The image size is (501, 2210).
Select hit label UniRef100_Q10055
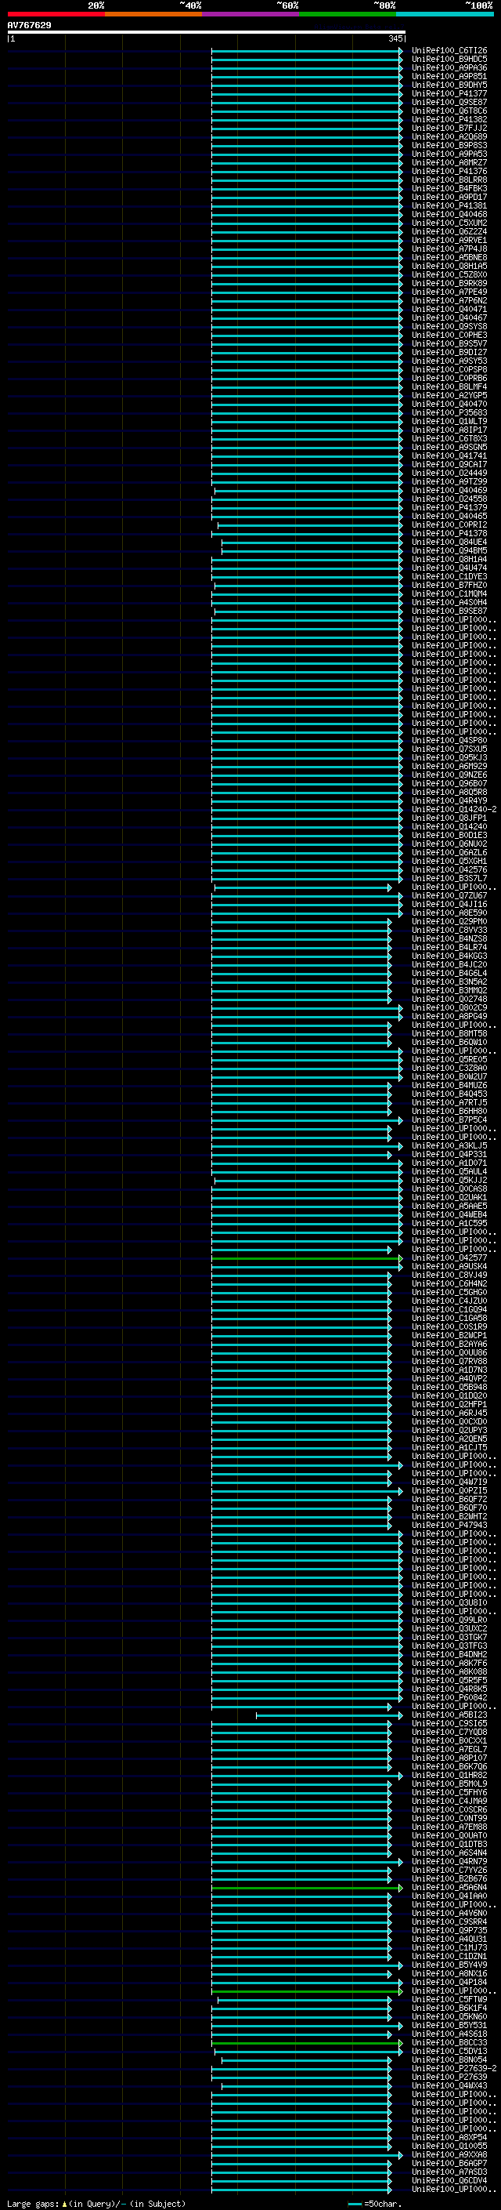click(x=449, y=2146)
